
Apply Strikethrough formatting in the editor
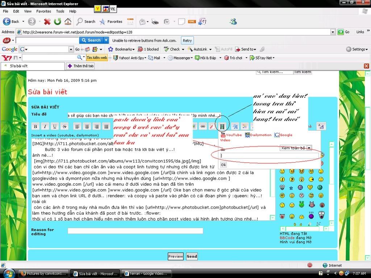point(64,126)
